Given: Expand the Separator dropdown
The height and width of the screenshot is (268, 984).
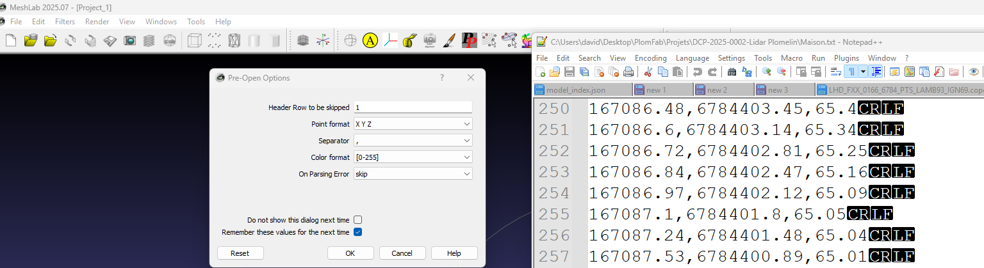Looking at the screenshot, I should (x=413, y=140).
